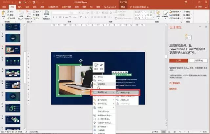The image size is (210, 134).
Task: Switch to Reading view in status bar
Action: point(175,132)
